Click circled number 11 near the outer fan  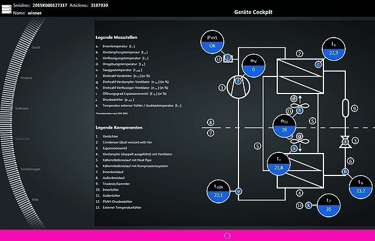pos(289,111)
